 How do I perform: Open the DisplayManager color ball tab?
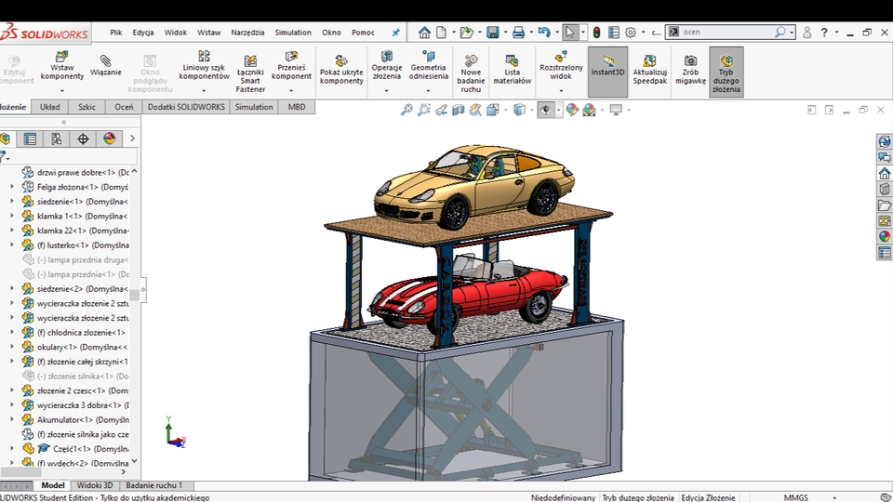[x=110, y=139]
